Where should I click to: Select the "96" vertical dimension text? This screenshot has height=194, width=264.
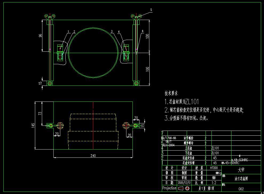click(x=40, y=36)
